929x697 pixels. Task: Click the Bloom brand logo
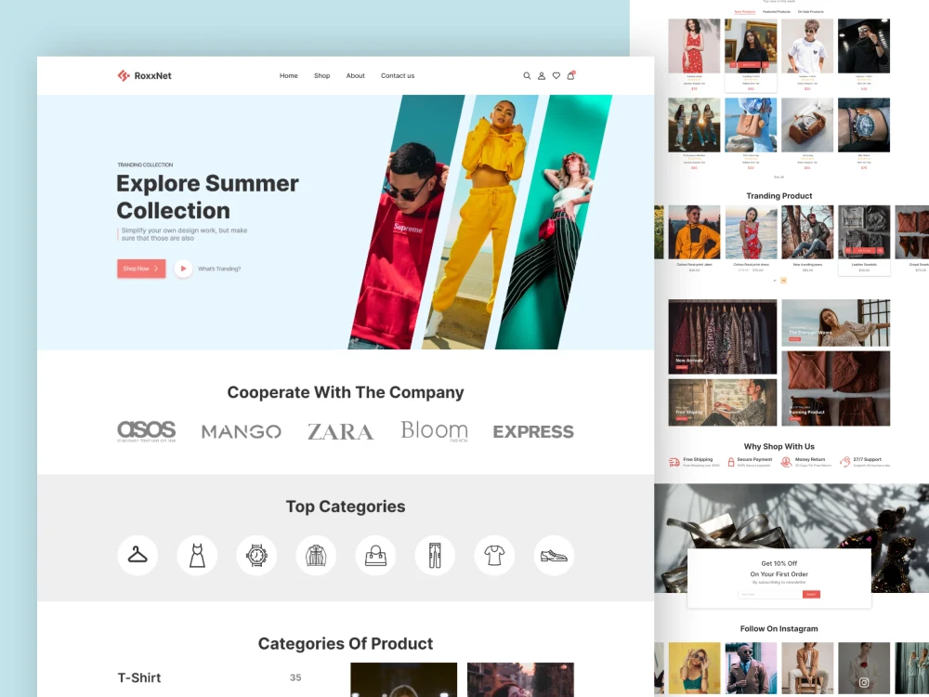point(434,431)
